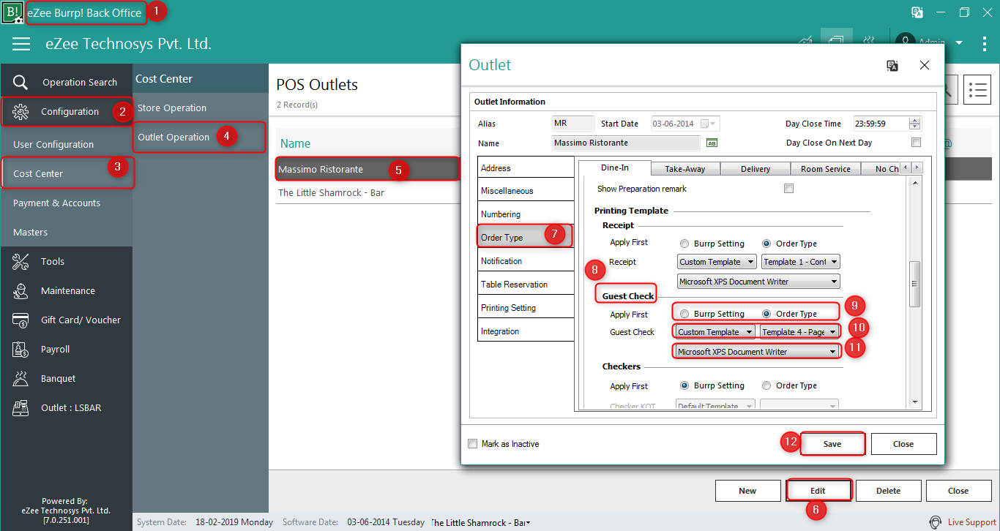The height and width of the screenshot is (531, 1000).
Task: Click Day Close Time stepper arrows
Action: click(x=914, y=124)
